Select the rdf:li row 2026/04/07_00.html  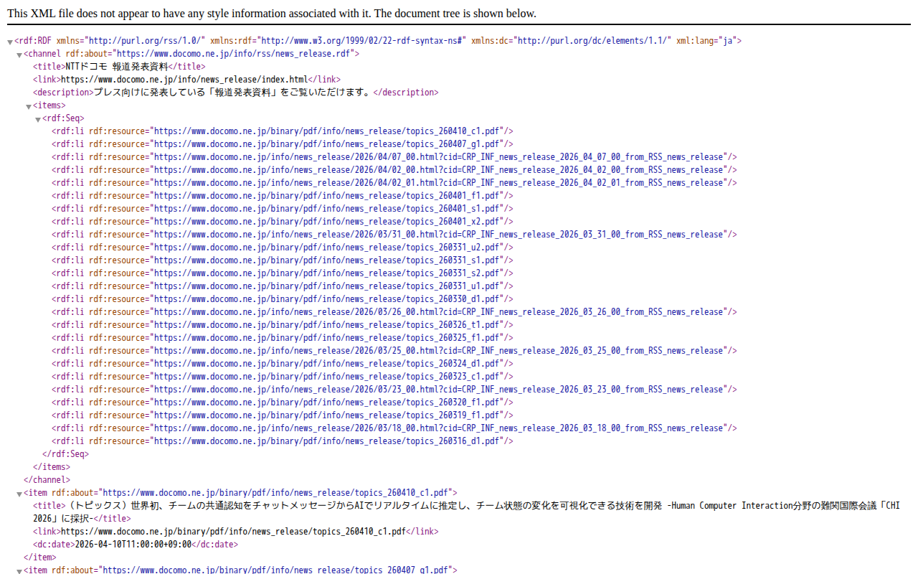click(394, 157)
